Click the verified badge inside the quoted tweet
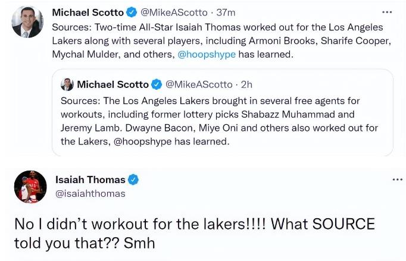The image size is (406, 261). (x=157, y=84)
